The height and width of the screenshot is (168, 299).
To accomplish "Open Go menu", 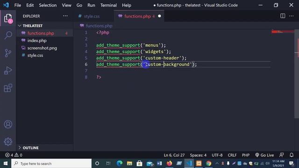I will (x=79, y=5).
